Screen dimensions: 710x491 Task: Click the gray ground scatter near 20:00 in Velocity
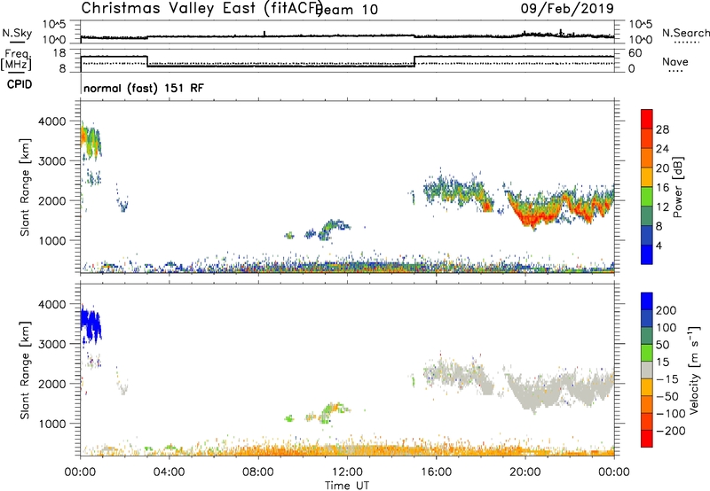coord(532,394)
